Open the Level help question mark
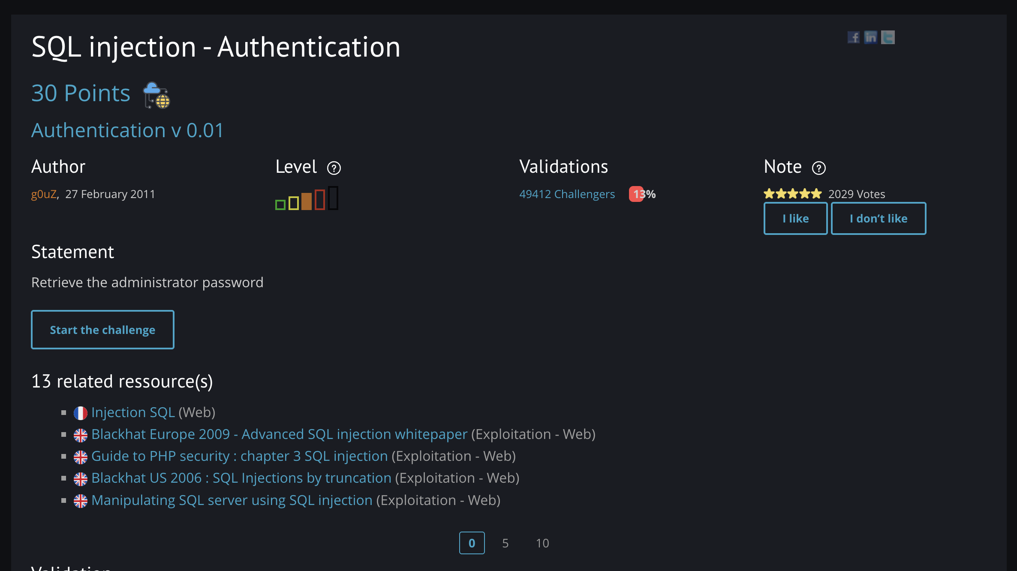Screen dimensions: 1017x571 (334, 168)
